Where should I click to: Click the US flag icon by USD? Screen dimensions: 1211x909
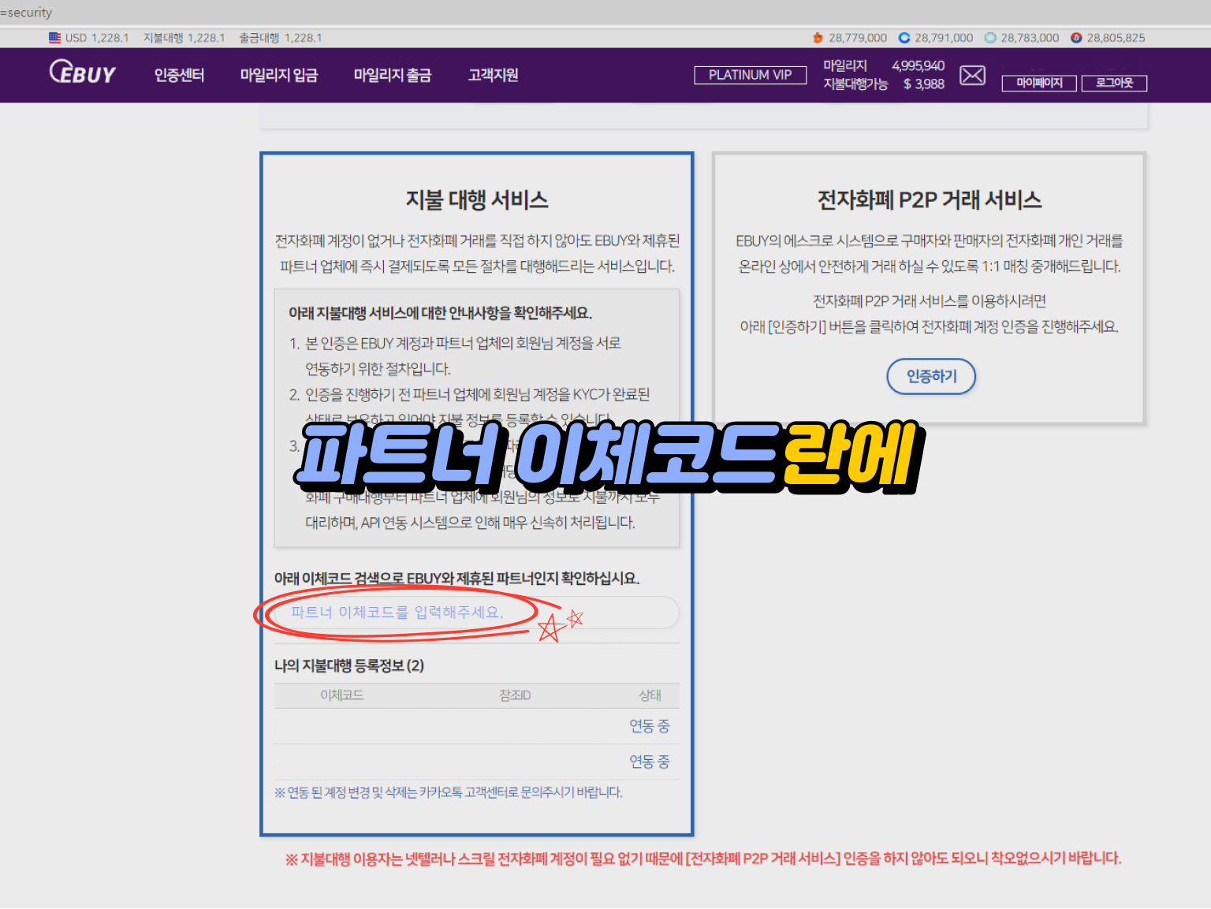[54, 37]
